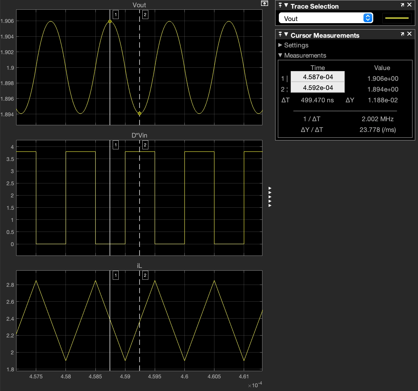Screen dimensions: 418x391
Task: Collapse the Cursor Measurements panel triangle
Action: 286,34
